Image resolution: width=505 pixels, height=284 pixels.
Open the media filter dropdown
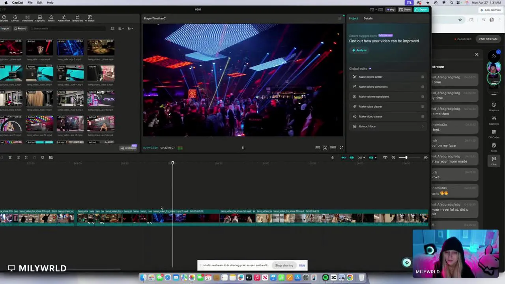tap(130, 28)
